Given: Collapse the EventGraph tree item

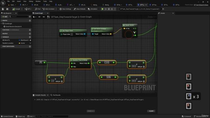Looking at the screenshot, I should (1, 24).
